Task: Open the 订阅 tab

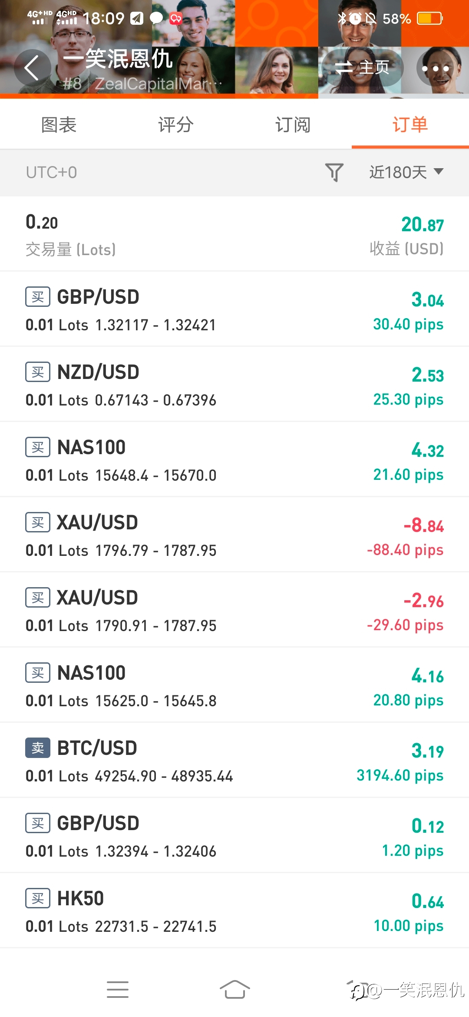Action: tap(293, 125)
